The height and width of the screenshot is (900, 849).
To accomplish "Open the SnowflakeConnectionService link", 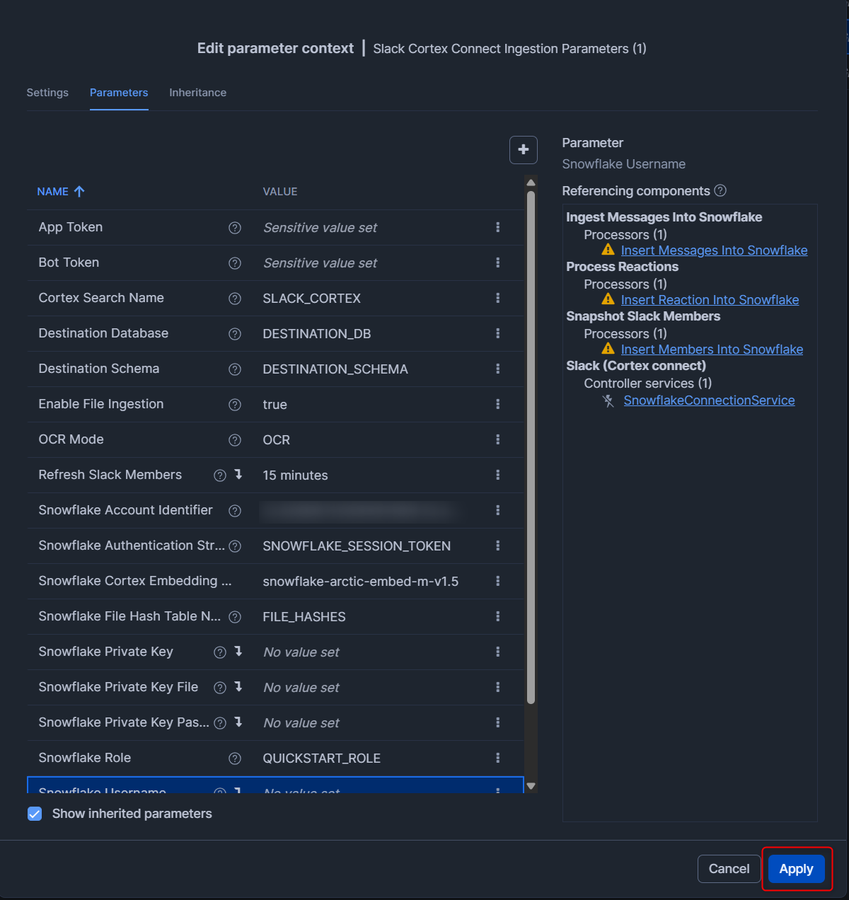I will click(709, 400).
